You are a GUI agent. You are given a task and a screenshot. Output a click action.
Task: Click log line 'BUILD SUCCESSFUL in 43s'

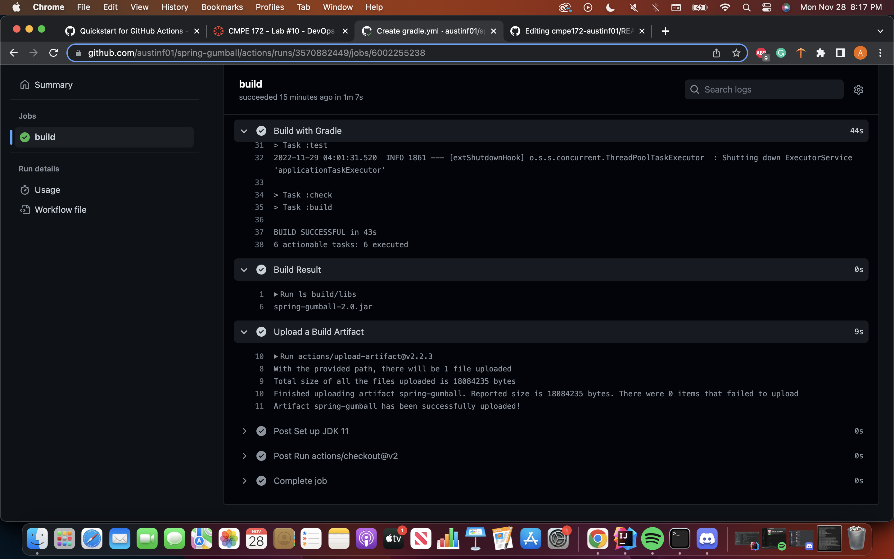[325, 232]
